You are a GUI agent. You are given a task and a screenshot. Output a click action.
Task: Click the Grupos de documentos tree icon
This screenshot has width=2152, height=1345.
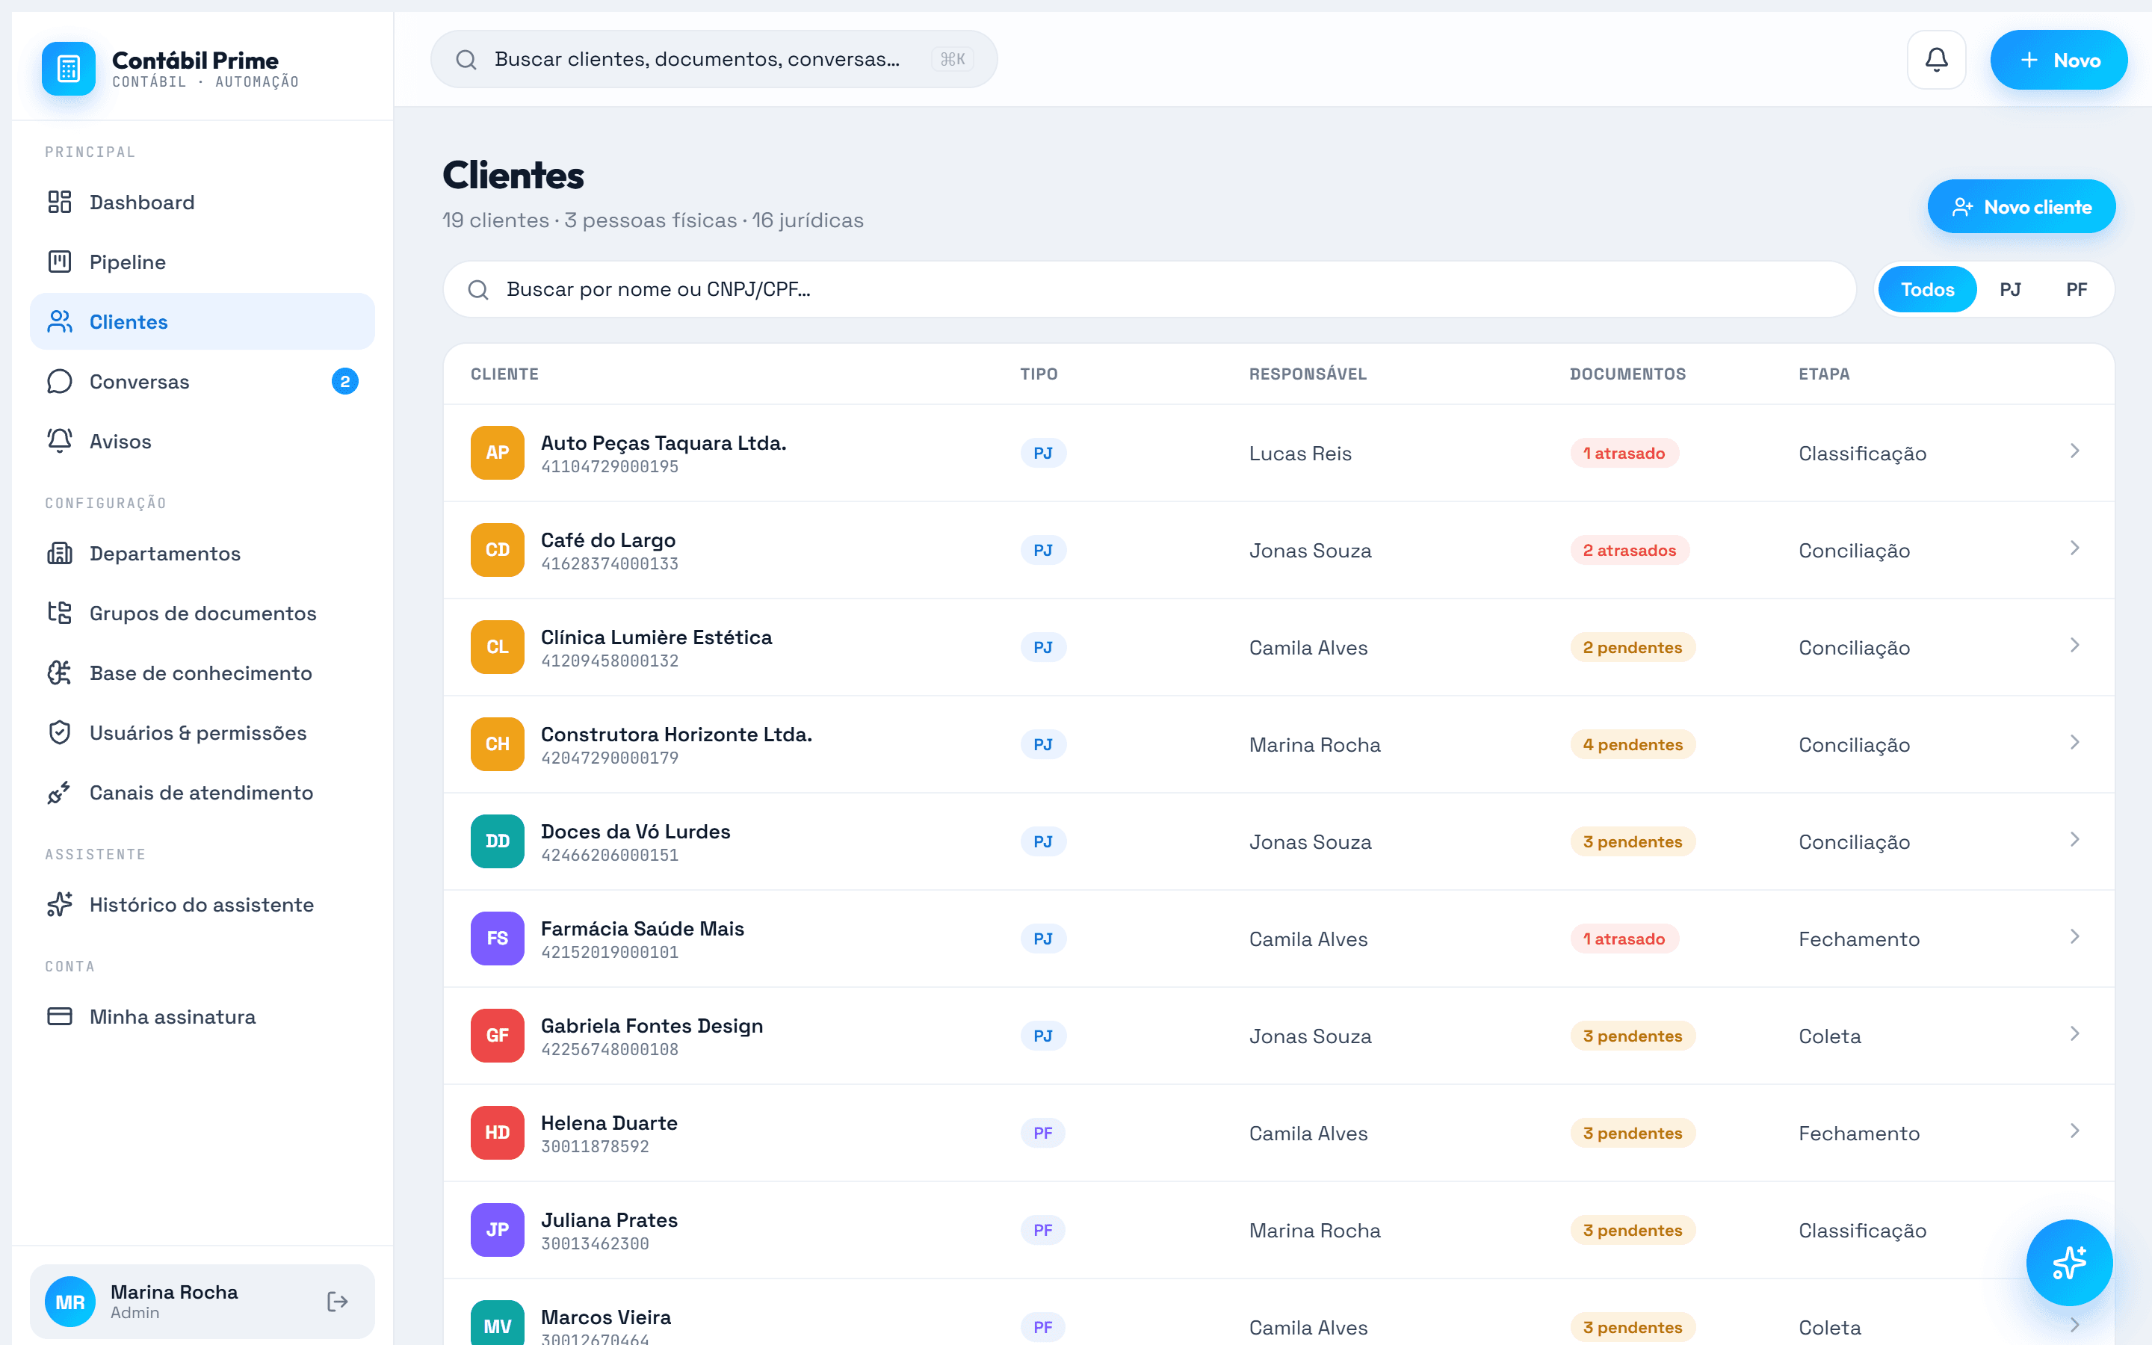[x=60, y=613]
